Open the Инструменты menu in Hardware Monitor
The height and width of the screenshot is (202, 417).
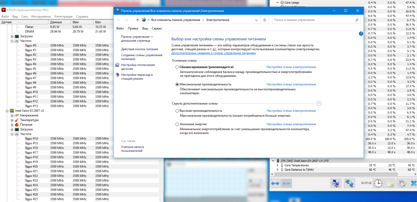41,17
